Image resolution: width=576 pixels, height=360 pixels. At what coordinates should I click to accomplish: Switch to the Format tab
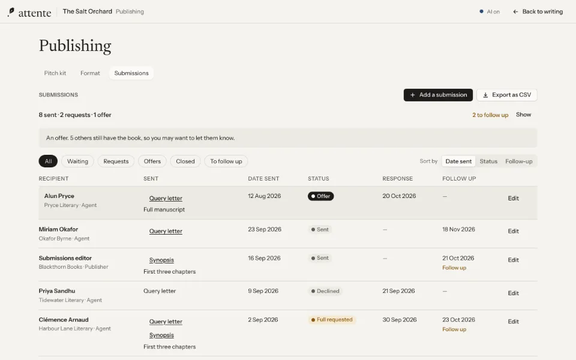click(90, 73)
